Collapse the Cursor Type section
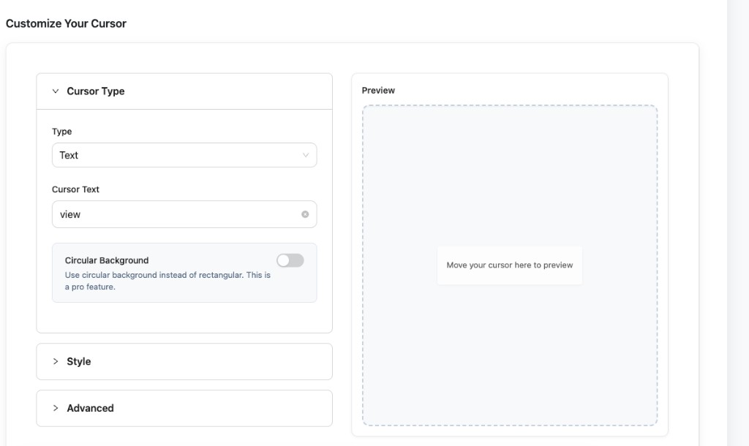This screenshot has width=749, height=446. 184,91
